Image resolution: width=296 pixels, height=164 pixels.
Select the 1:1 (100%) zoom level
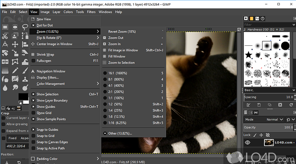click(x=116, y=98)
